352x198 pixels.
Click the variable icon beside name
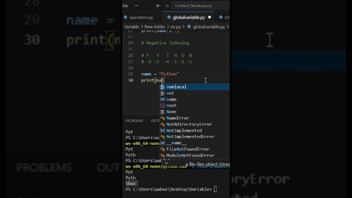pos(163,99)
